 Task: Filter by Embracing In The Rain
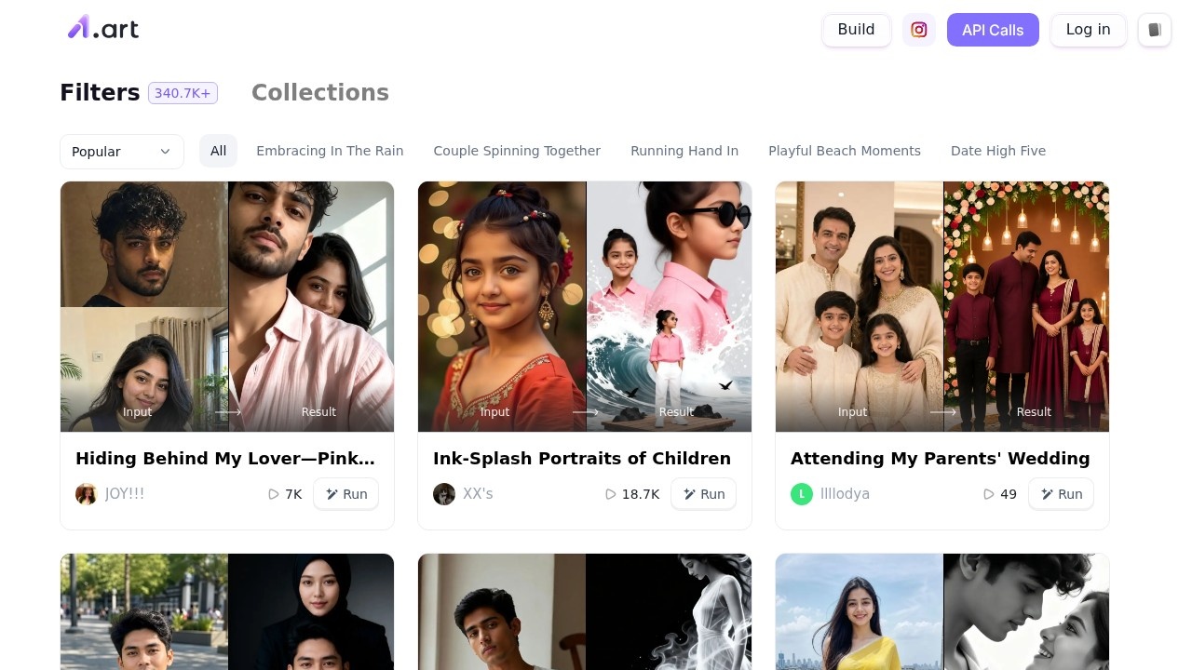pos(330,151)
